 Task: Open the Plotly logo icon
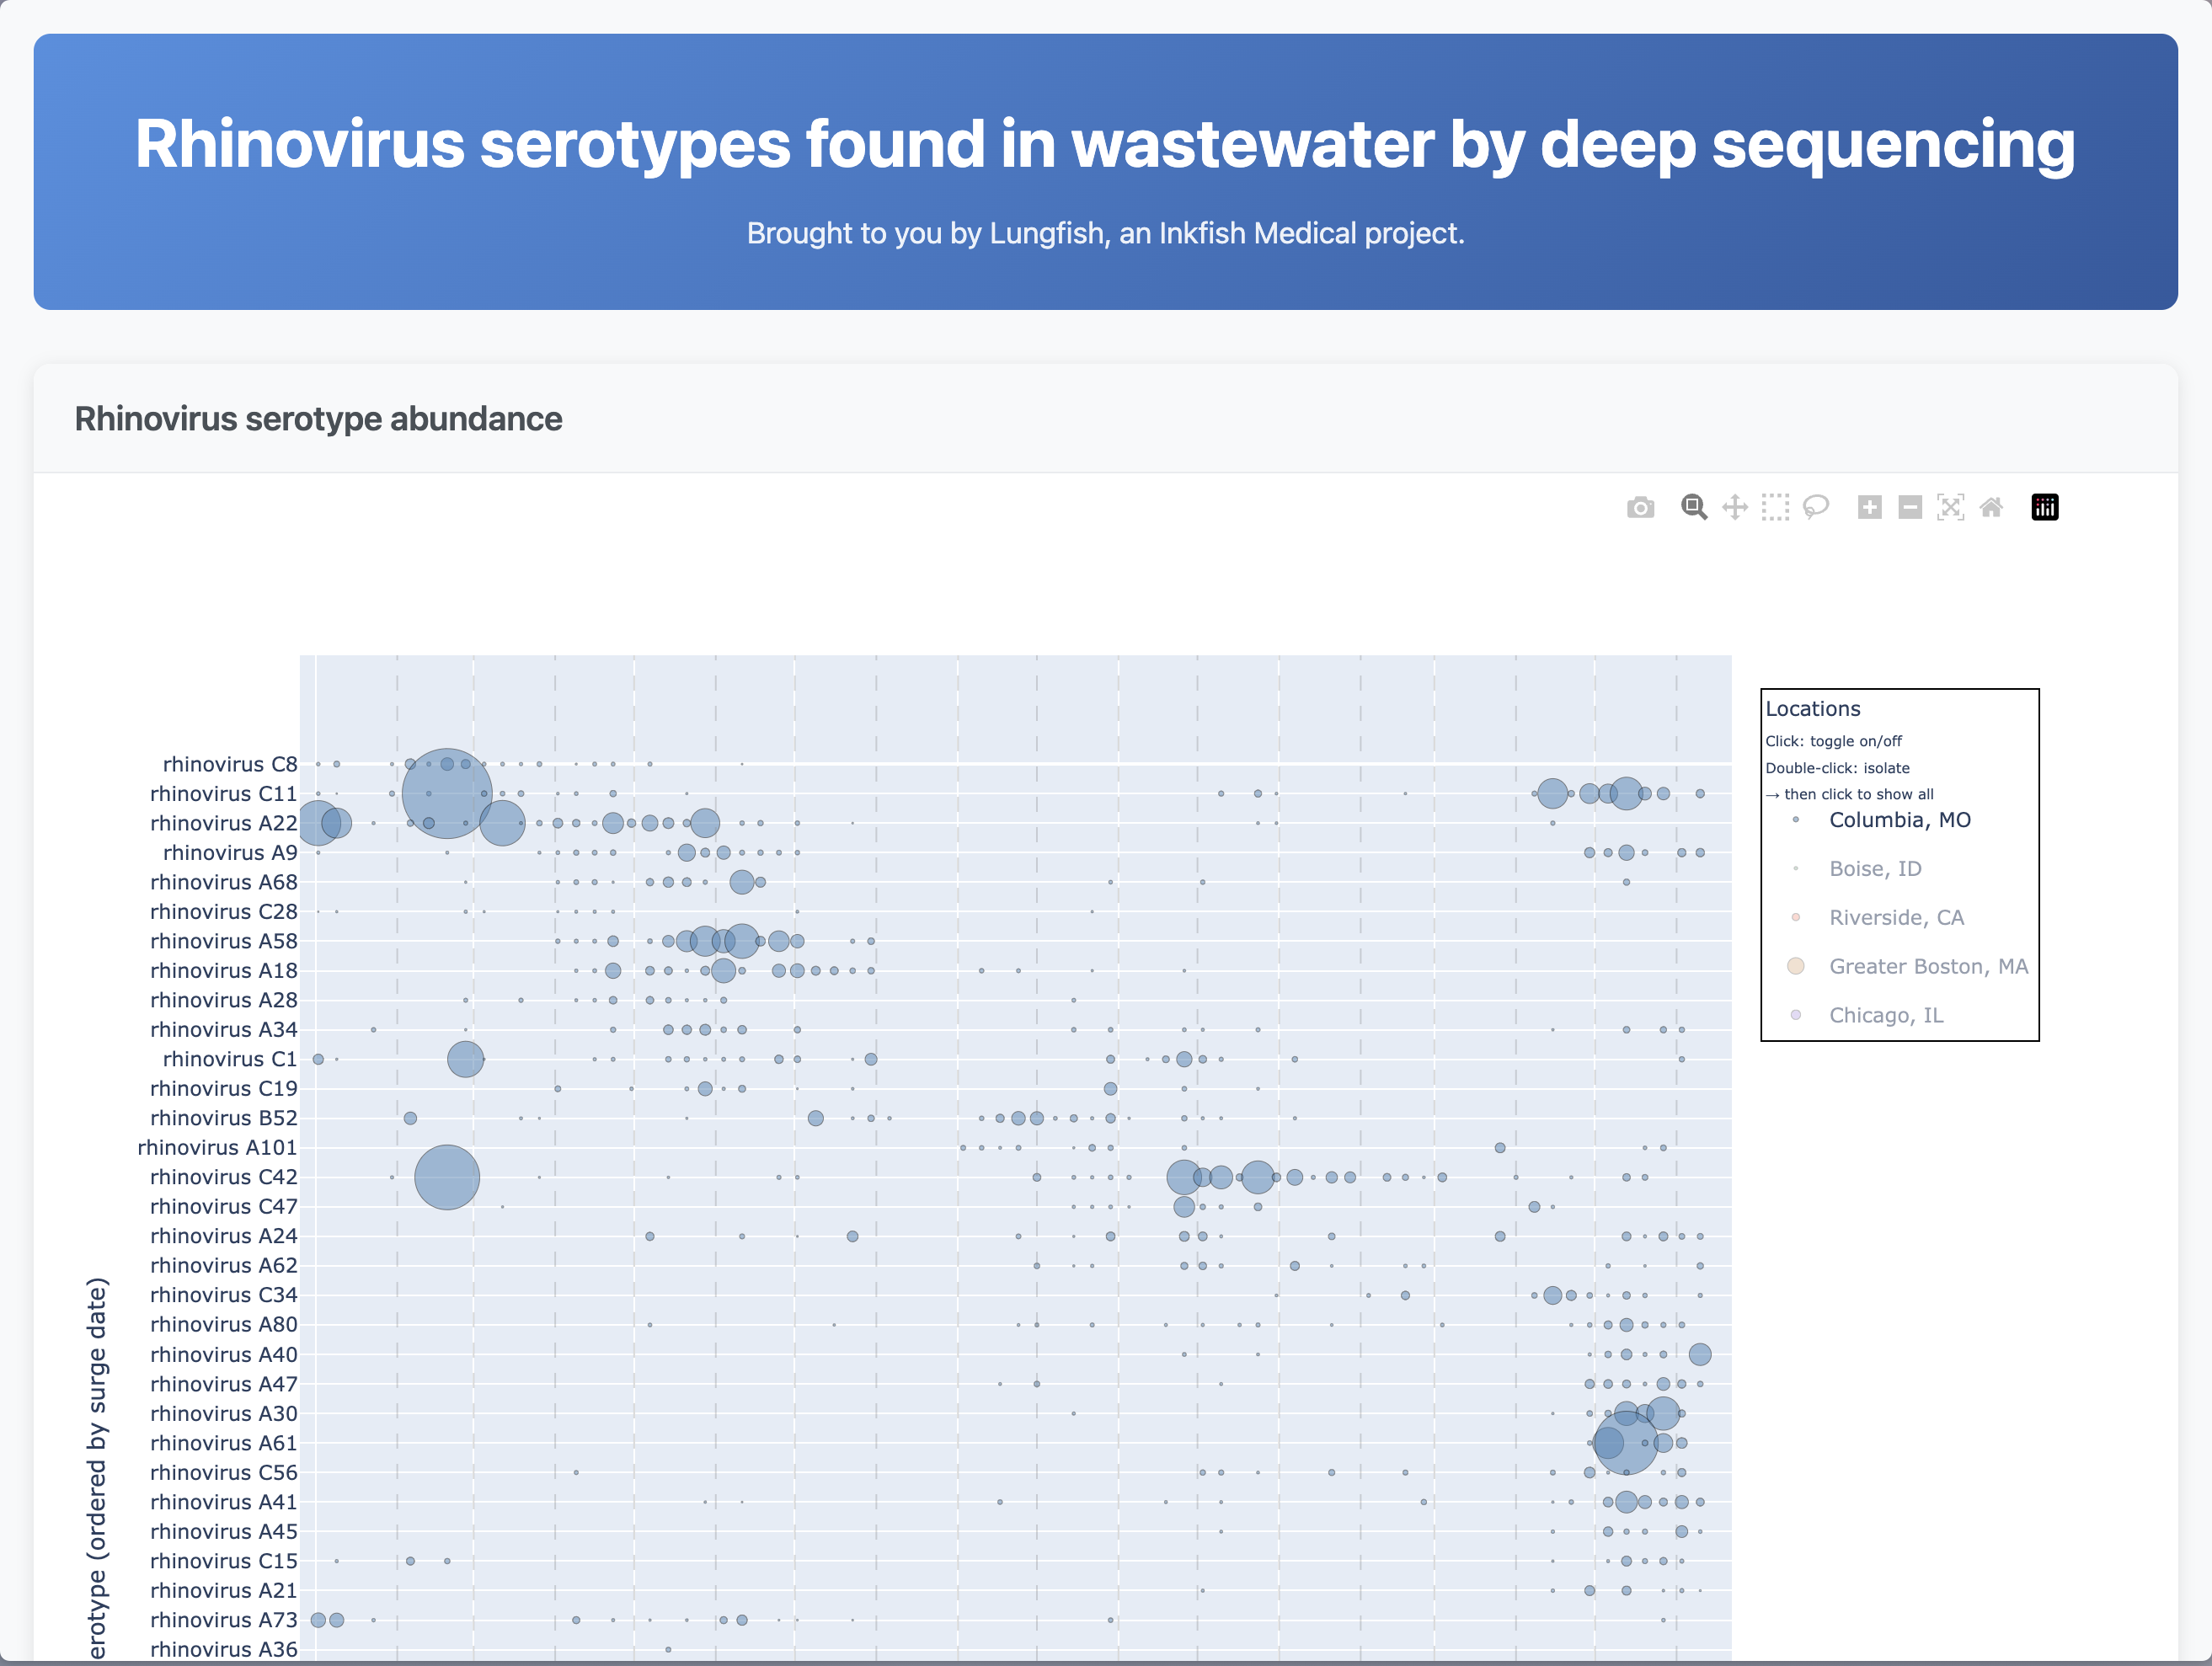click(x=2045, y=507)
